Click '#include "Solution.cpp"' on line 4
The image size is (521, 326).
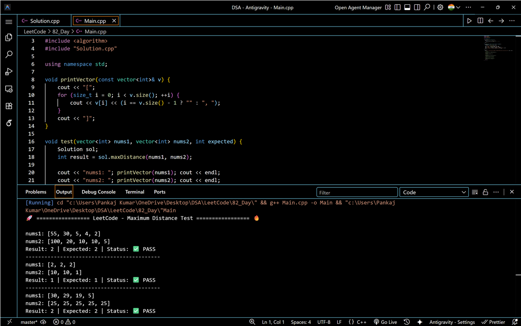tap(81, 49)
